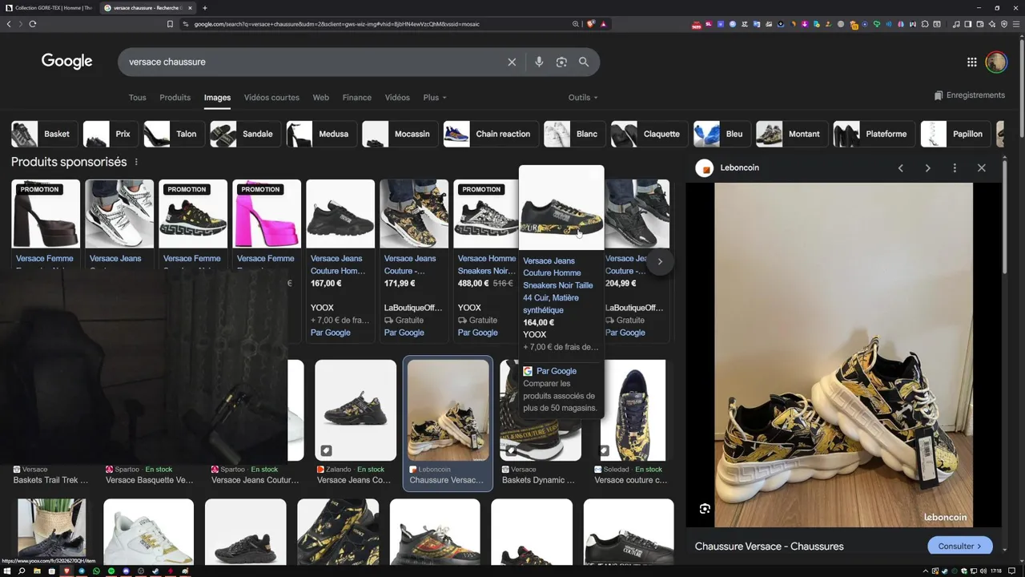Open Versace Jeans Couture 167,00 € product

[340, 260]
